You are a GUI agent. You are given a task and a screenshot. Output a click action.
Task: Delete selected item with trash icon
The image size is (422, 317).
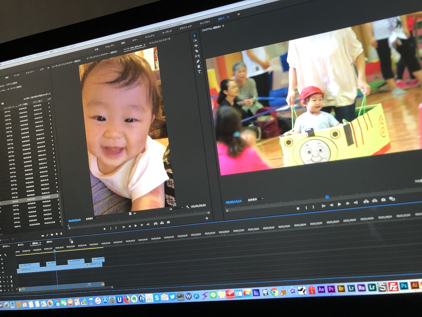[61, 234]
